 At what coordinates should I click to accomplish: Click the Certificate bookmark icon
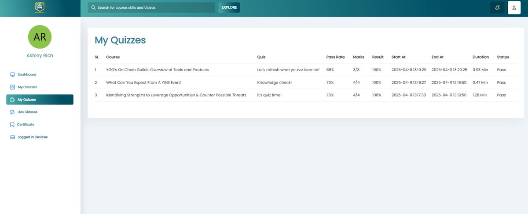pyautogui.click(x=12, y=125)
